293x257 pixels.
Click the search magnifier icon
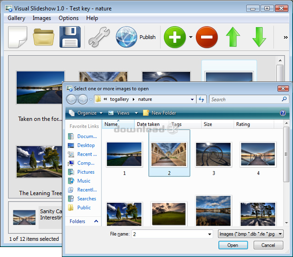[x=284, y=99]
